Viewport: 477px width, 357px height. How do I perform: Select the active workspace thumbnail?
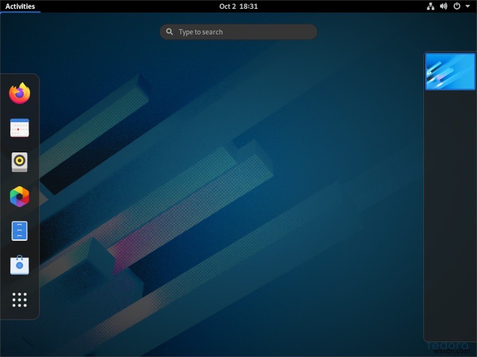coord(450,71)
